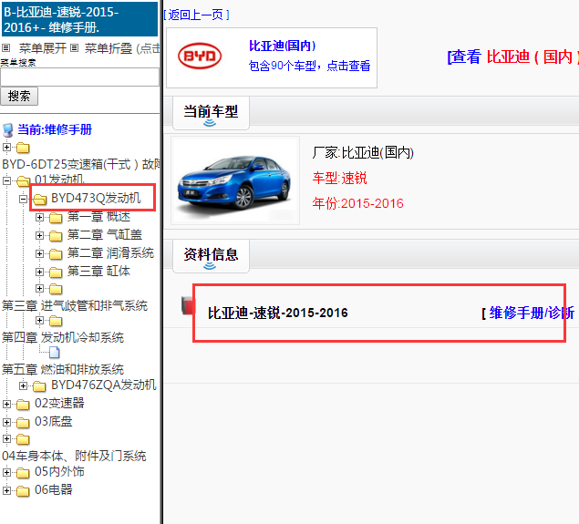Click the 当前:维修手册 label

coord(55,130)
